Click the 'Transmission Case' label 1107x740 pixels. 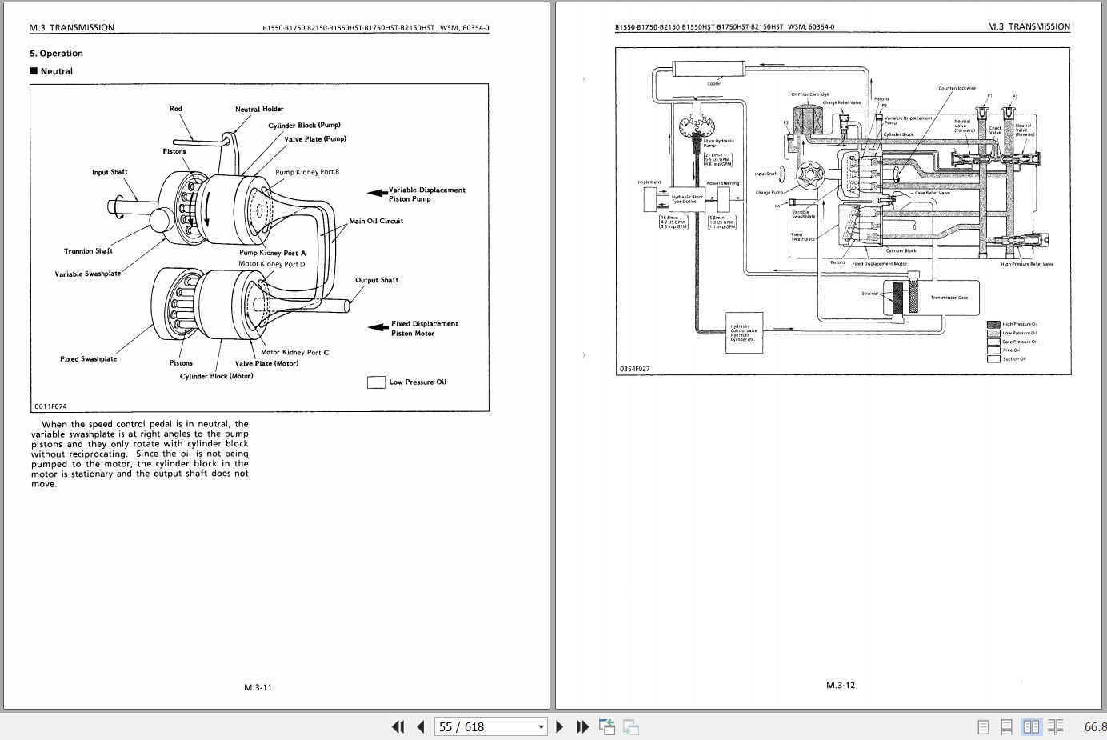click(x=949, y=298)
